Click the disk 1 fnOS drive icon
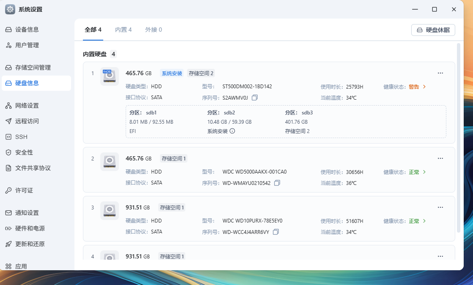473x285 pixels. [x=109, y=76]
